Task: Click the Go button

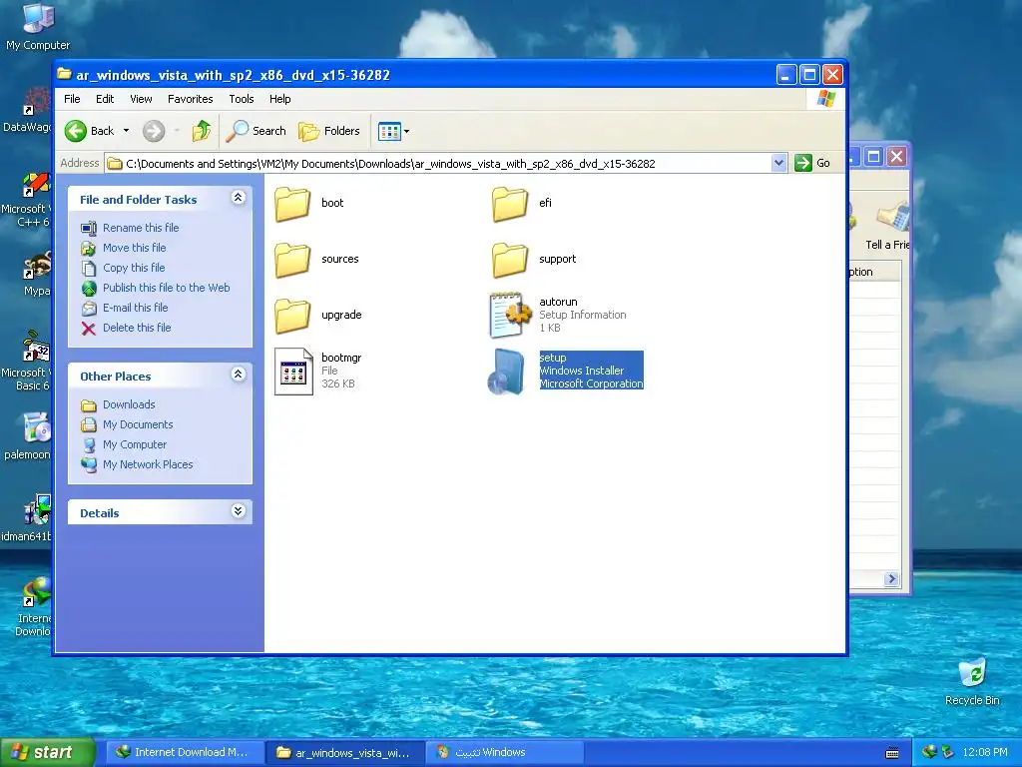Action: coord(812,163)
